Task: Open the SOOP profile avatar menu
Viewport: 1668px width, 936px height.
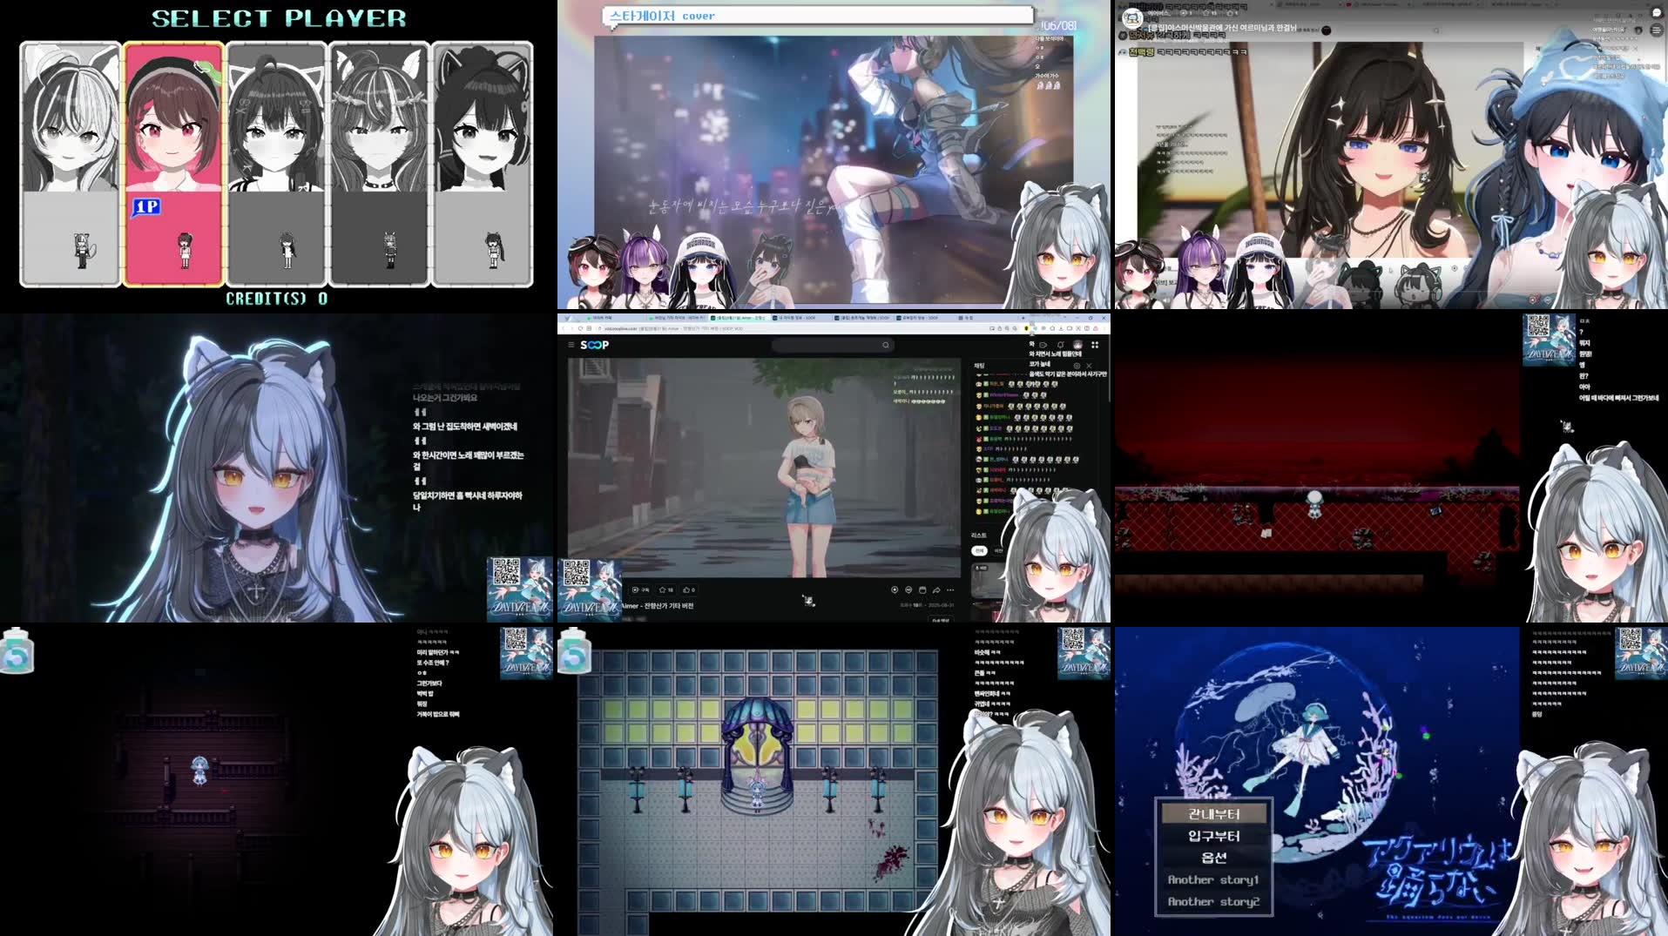Action: (1077, 345)
